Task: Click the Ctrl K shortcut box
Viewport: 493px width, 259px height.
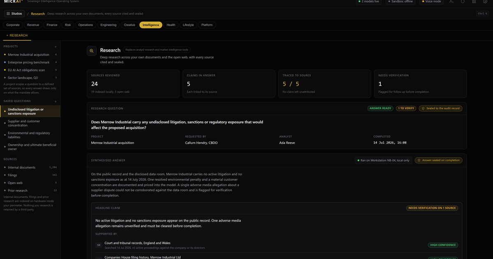Action: (x=482, y=14)
